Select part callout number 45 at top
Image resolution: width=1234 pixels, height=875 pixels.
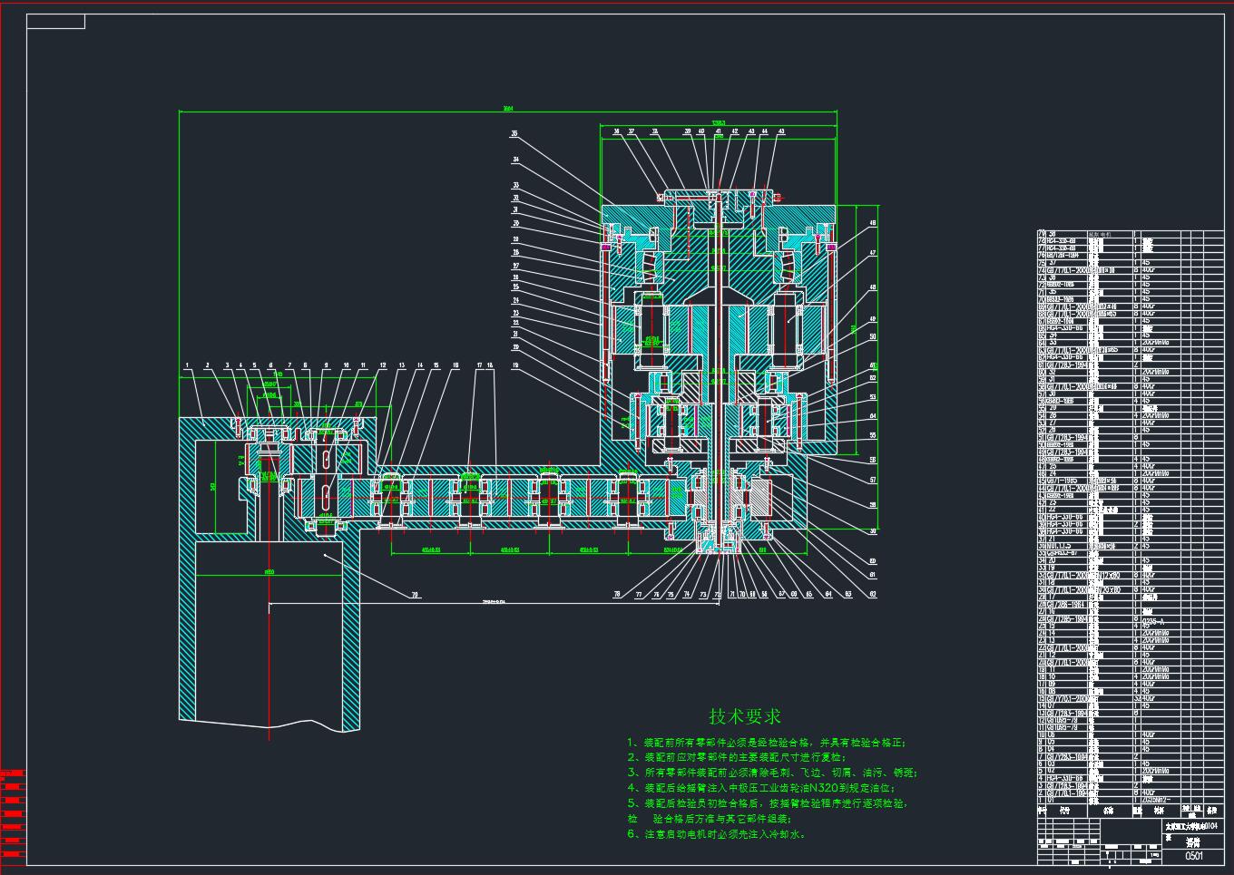point(781,131)
